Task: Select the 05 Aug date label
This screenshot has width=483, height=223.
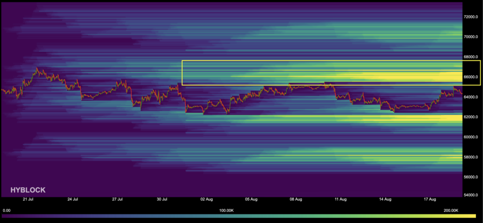Action: (251, 199)
